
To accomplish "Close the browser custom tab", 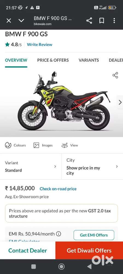I will [9, 21].
